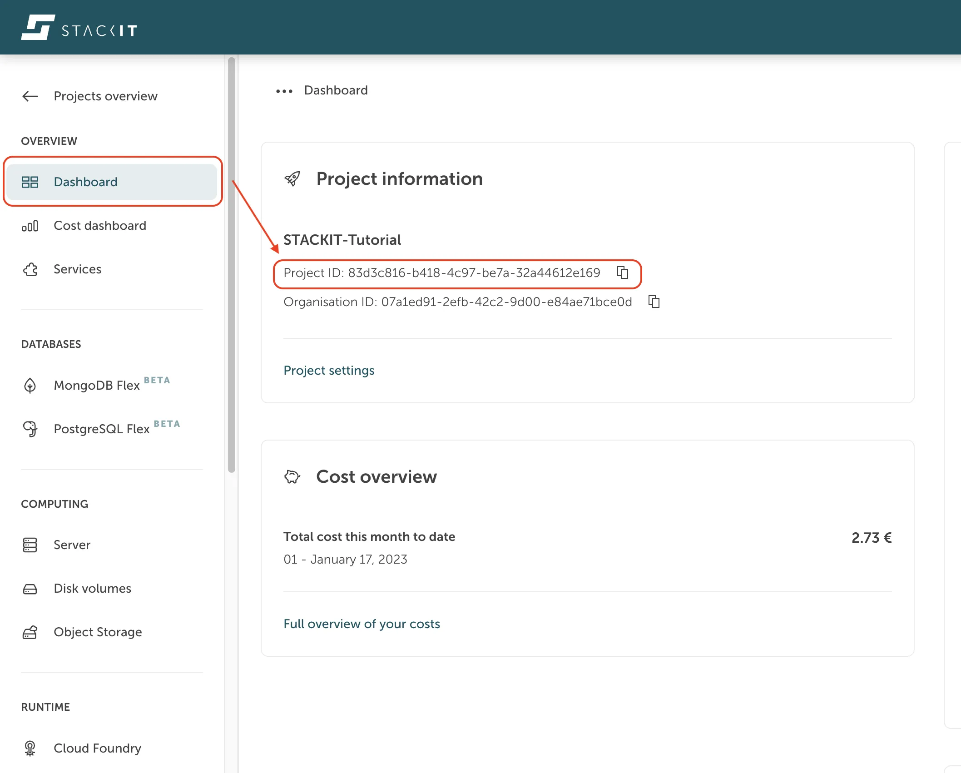Click the Services puzzle piece icon
The height and width of the screenshot is (773, 961).
[x=30, y=269]
